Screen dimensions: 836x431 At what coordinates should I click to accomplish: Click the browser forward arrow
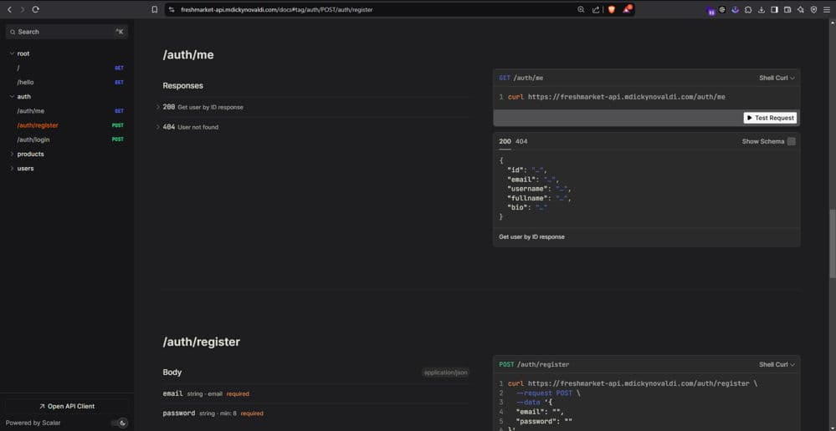pos(22,9)
